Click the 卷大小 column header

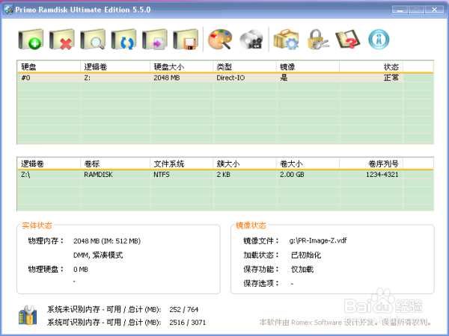(308, 164)
